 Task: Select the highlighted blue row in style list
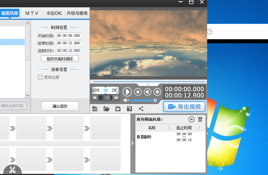(12, 42)
